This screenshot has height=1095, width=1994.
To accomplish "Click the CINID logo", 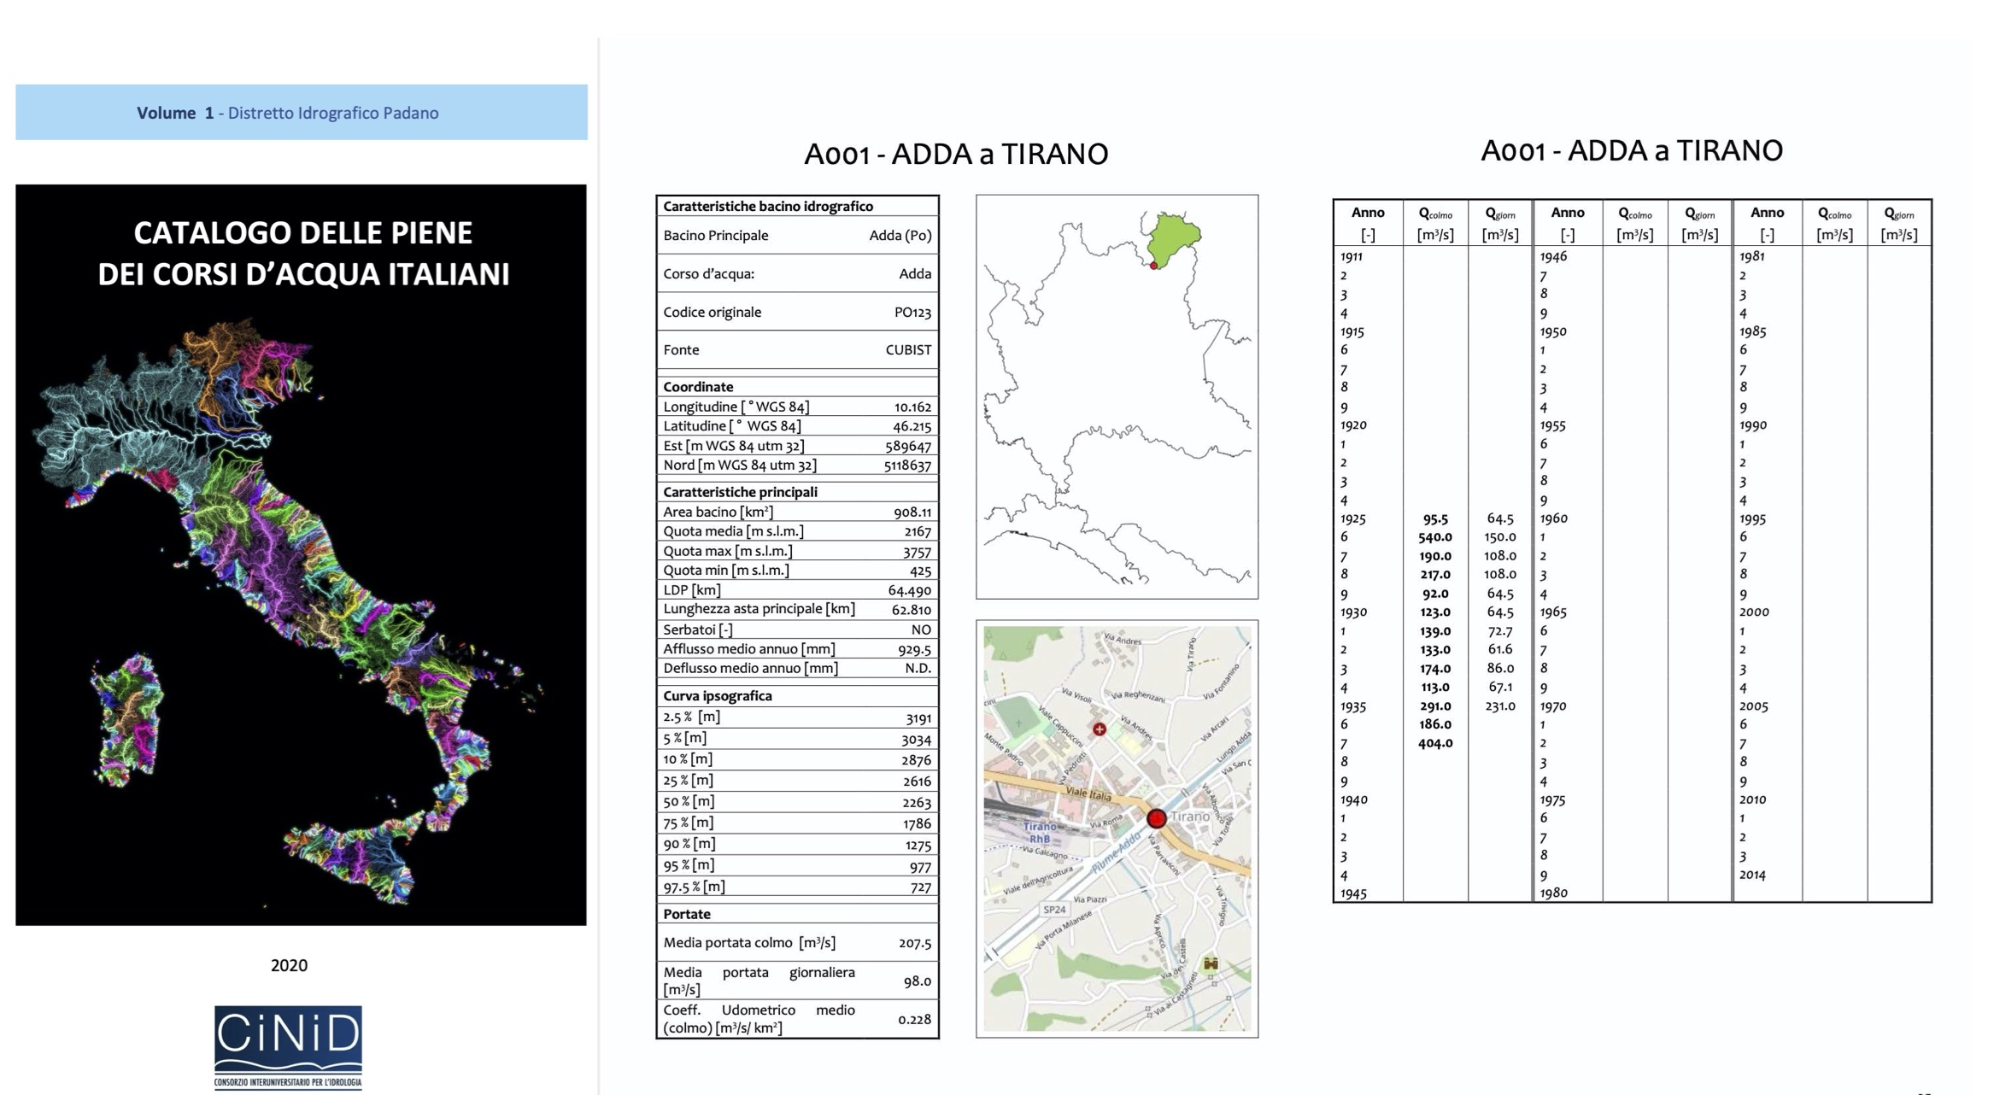I will click(288, 1048).
